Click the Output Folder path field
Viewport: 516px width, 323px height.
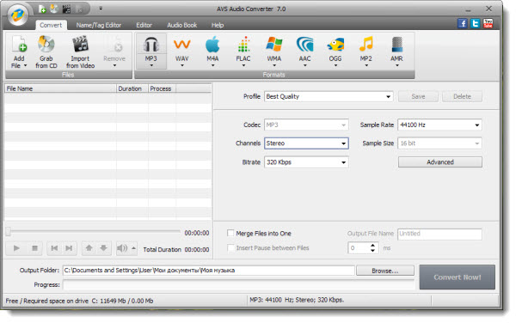tap(209, 271)
